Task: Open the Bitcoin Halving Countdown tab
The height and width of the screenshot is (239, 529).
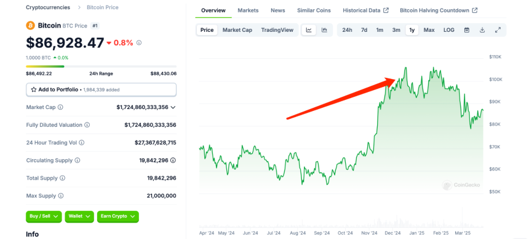Action: point(439,10)
